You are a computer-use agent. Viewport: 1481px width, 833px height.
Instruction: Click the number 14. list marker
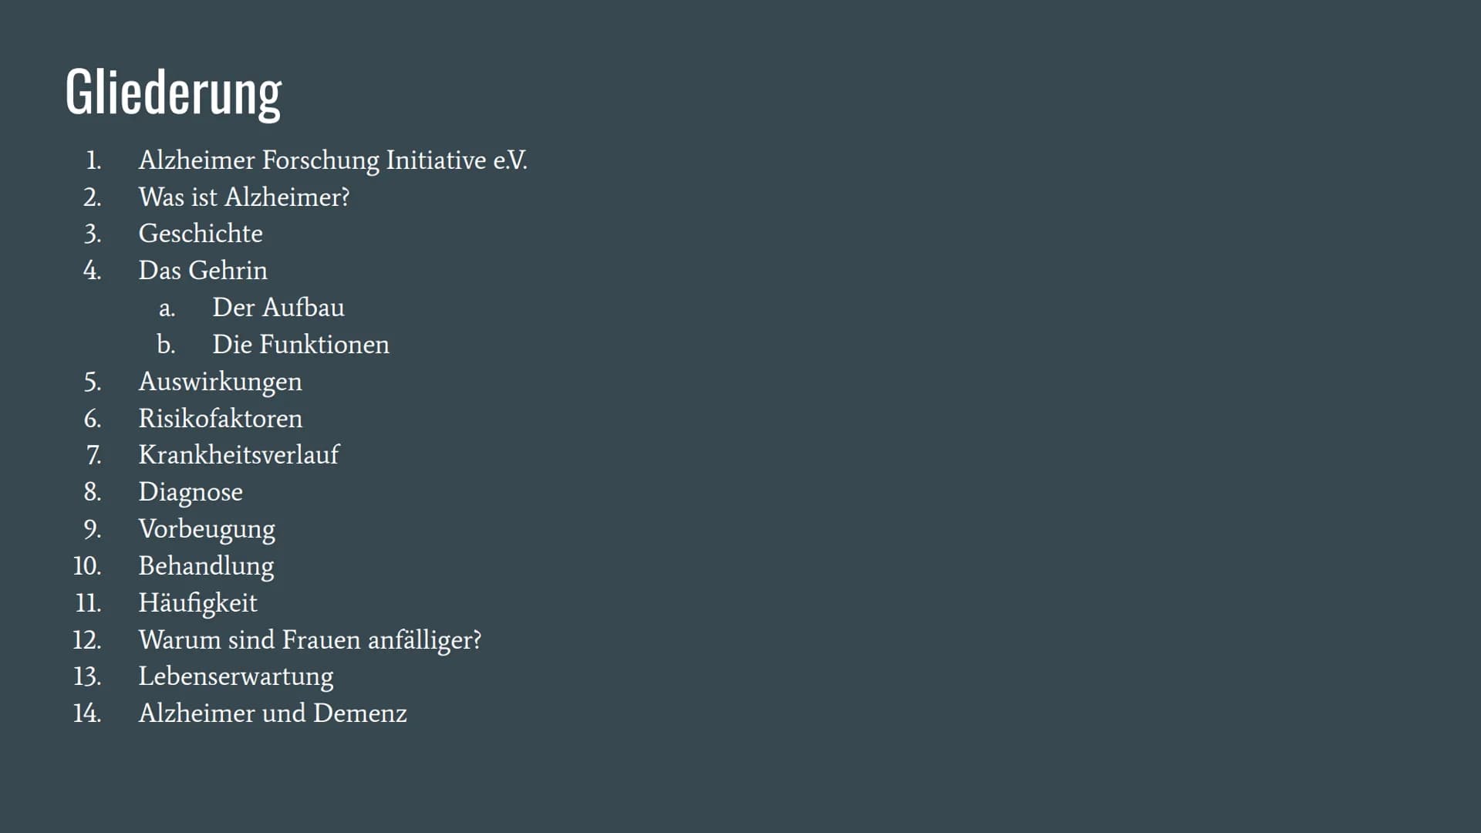(87, 713)
